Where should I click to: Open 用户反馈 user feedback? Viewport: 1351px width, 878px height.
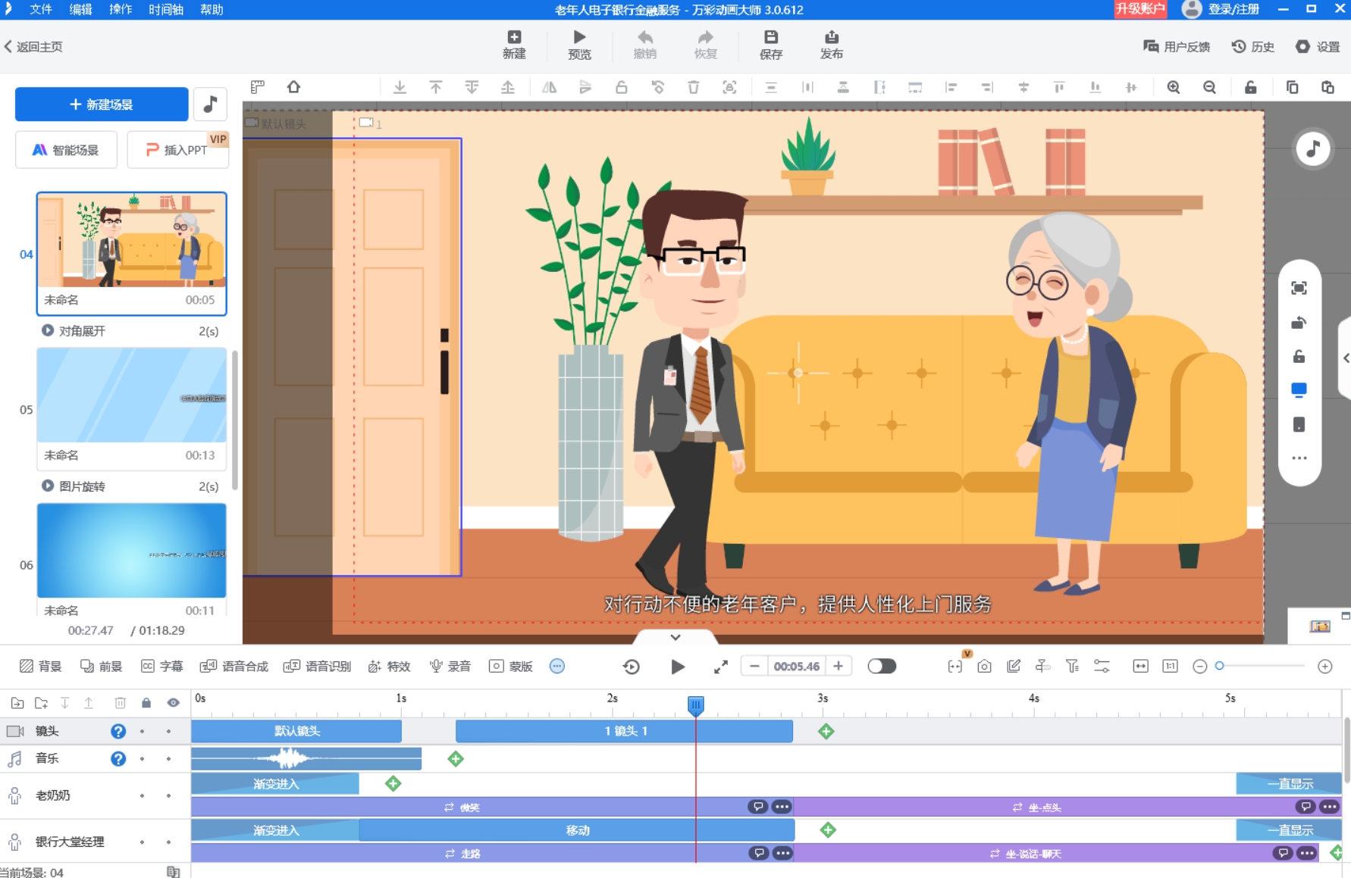coord(1177,47)
